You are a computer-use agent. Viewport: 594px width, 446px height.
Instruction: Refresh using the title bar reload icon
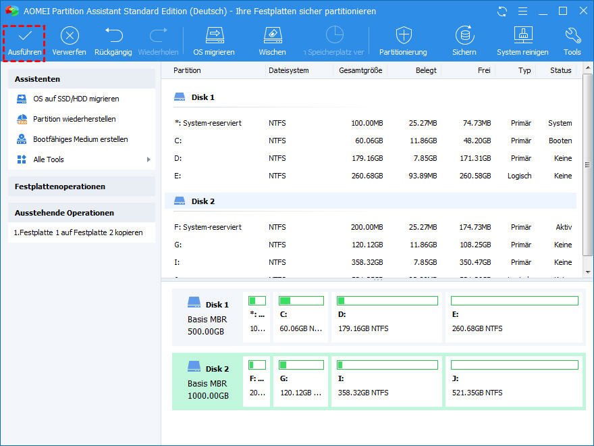coord(502,11)
